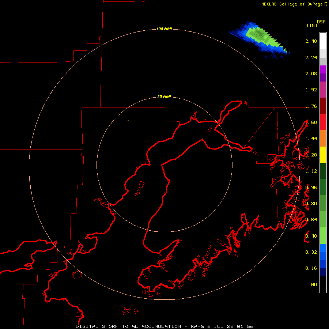Select the yellow legend swatch at 1.28
The width and height of the screenshot is (329, 329).
(323, 155)
